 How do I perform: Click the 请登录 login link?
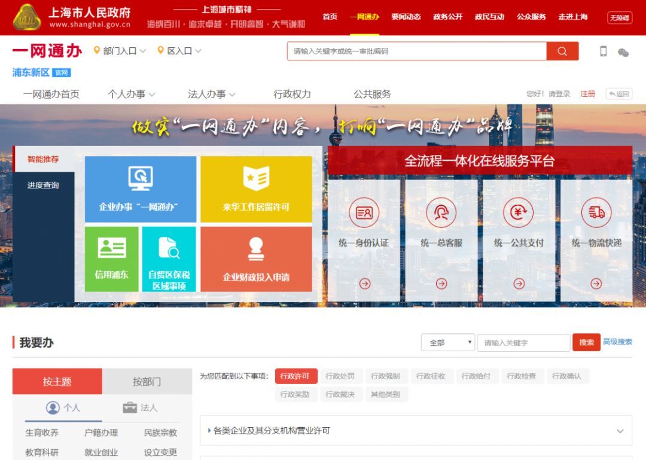(x=559, y=94)
